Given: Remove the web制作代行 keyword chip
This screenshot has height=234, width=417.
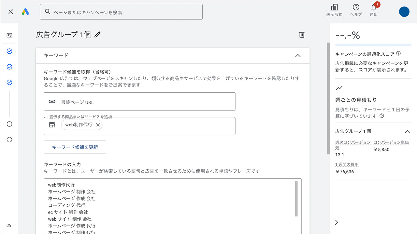Looking at the screenshot, I should pos(98,124).
